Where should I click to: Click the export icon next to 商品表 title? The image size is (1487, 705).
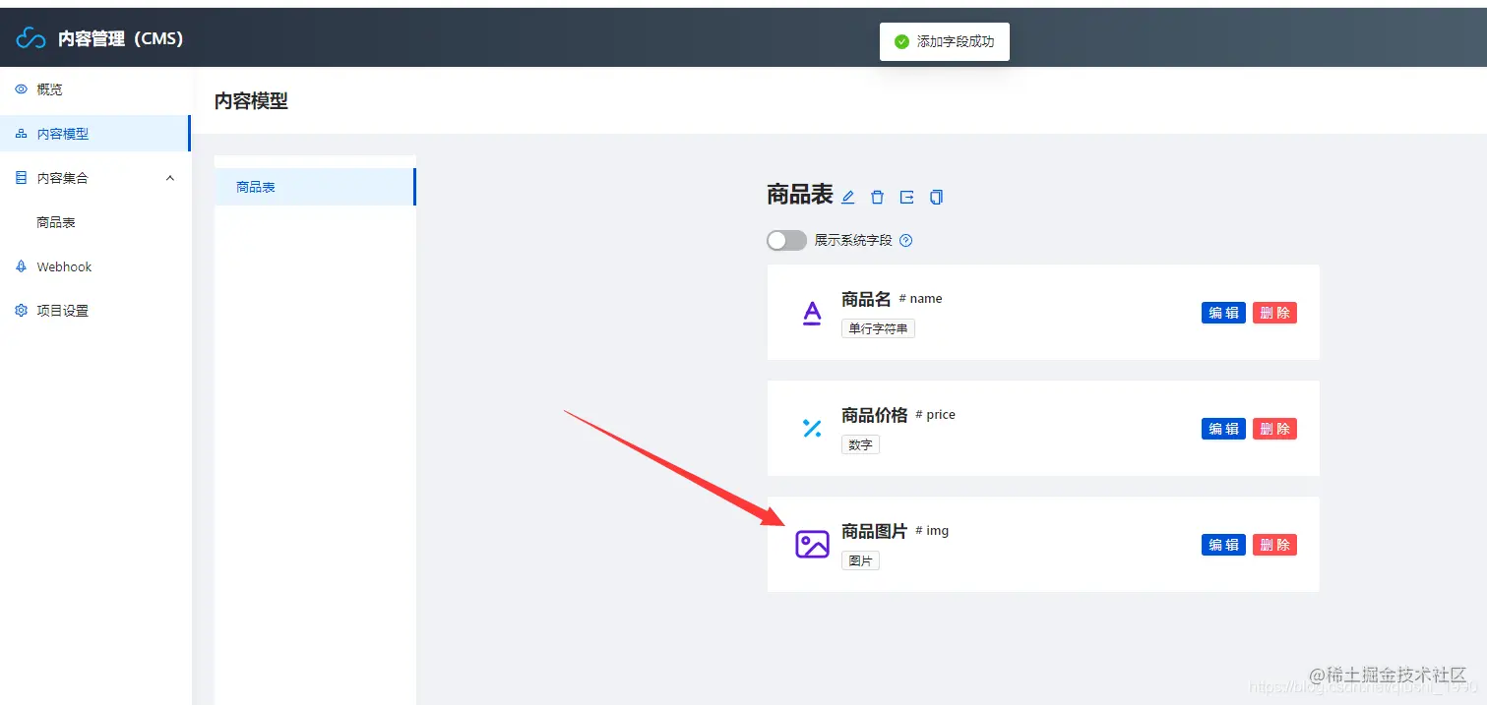point(907,197)
